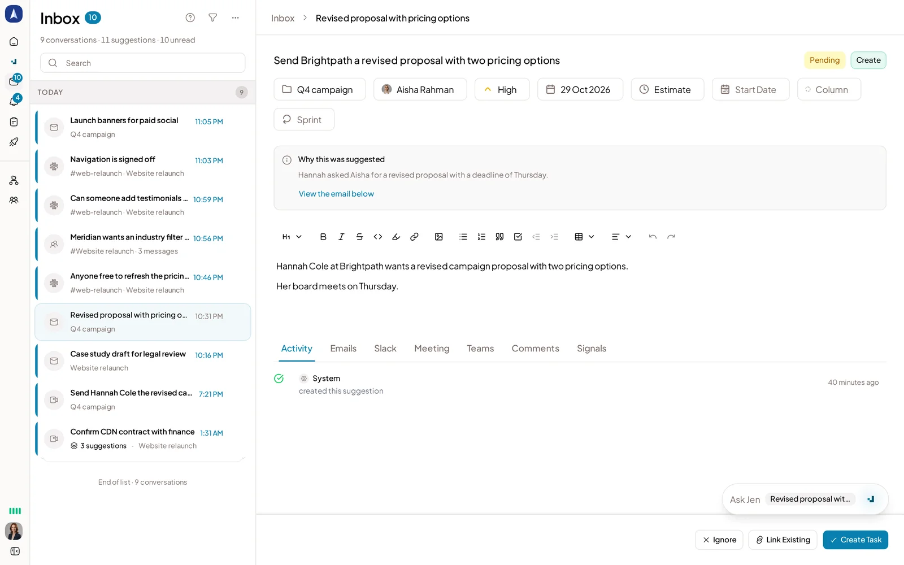Open the team members sidebar icon

14,200
